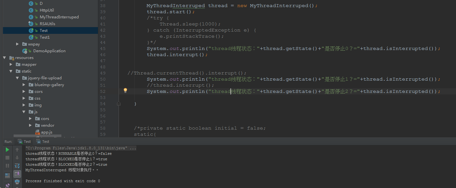Jump down the stack trace in console
456x188 pixels.
tap(17, 157)
